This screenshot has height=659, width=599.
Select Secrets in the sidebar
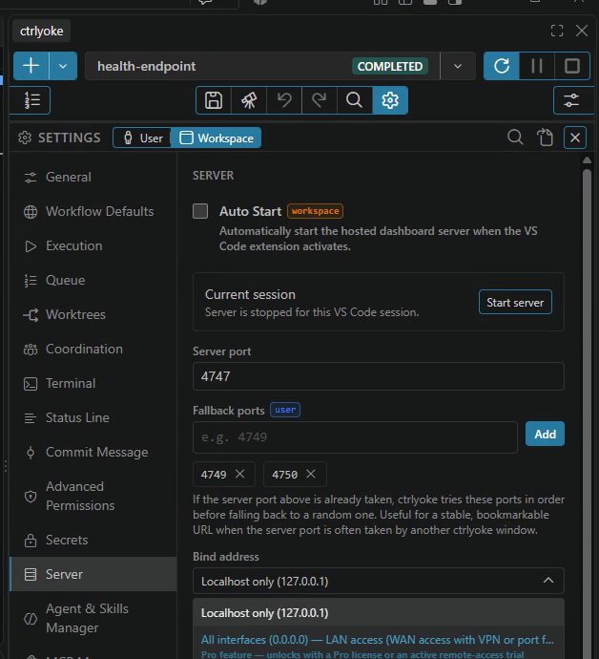tap(93, 540)
